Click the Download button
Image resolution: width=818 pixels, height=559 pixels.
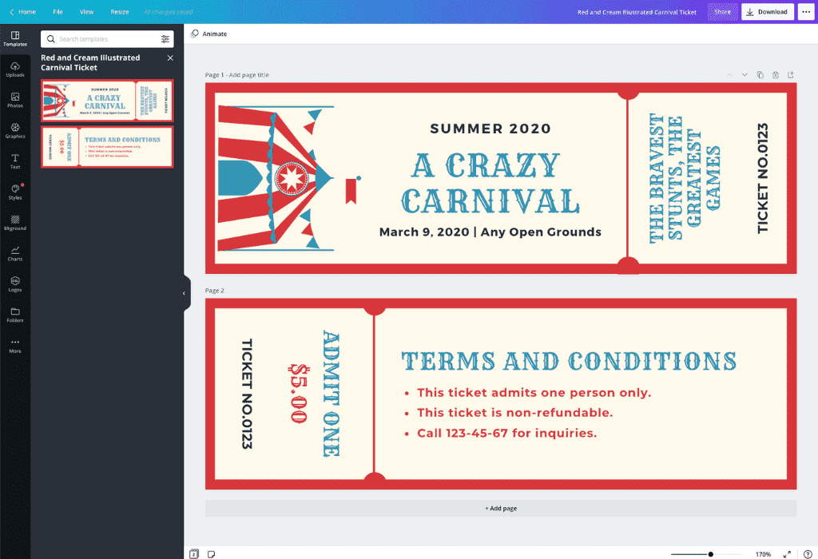tap(767, 12)
